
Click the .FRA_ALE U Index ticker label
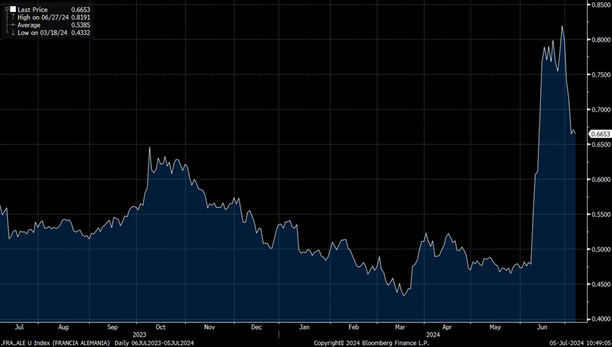29,343
